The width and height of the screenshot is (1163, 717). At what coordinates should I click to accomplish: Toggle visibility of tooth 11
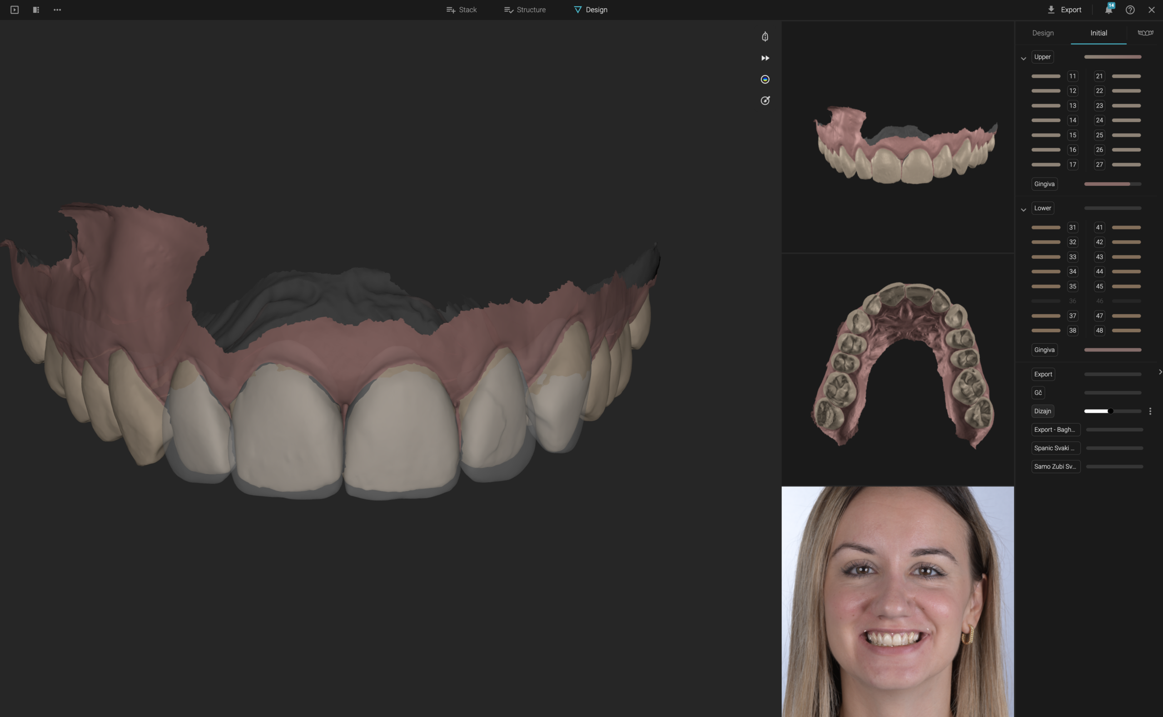(1072, 76)
